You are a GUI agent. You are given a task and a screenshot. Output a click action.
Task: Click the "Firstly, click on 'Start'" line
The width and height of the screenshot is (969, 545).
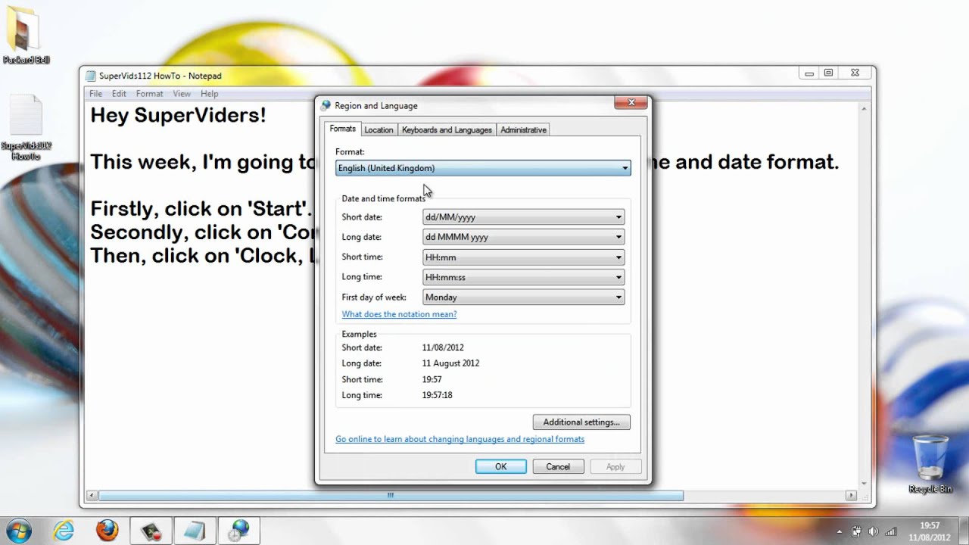click(201, 209)
